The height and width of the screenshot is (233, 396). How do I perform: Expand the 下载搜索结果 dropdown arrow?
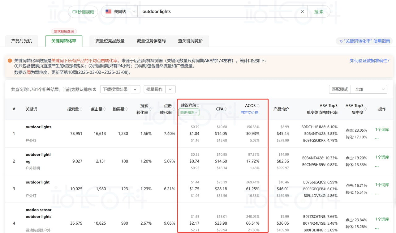[135, 89]
